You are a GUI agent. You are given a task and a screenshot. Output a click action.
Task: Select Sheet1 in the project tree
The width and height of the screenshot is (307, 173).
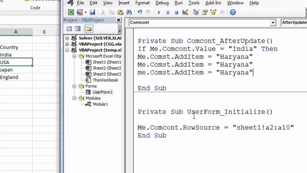(106, 62)
